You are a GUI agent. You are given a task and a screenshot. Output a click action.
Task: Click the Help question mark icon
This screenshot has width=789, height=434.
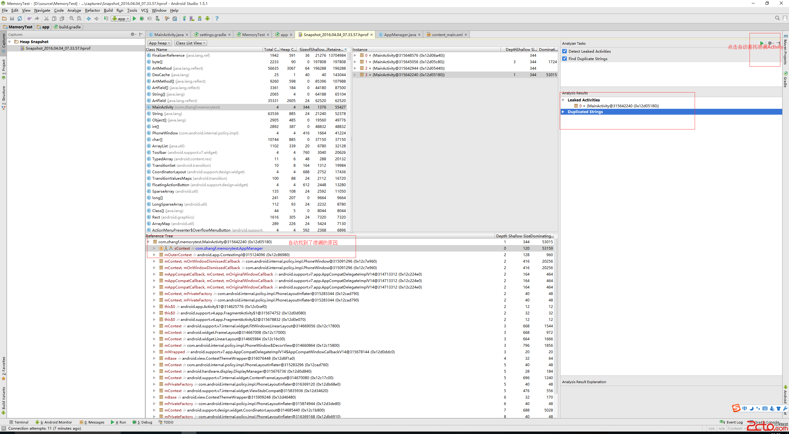tap(217, 18)
